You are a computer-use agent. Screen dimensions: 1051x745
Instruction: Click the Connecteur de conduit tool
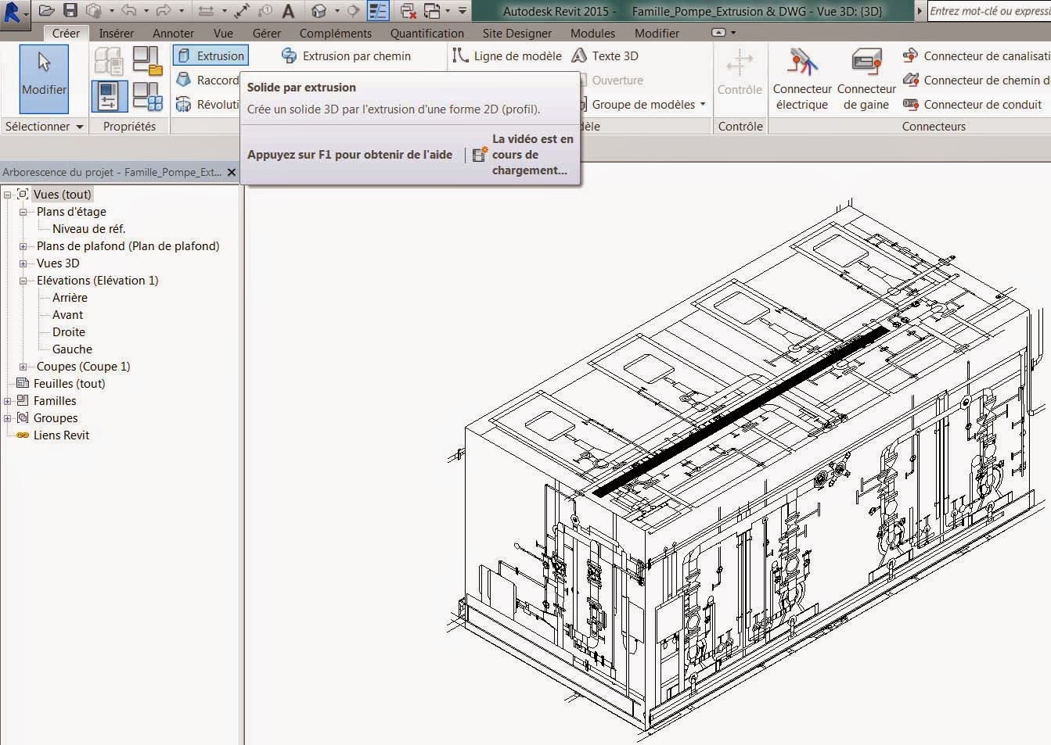(973, 105)
